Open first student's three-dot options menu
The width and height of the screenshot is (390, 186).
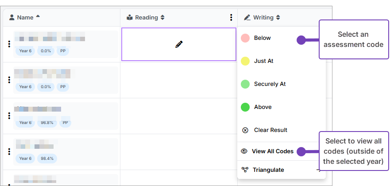coord(9,44)
